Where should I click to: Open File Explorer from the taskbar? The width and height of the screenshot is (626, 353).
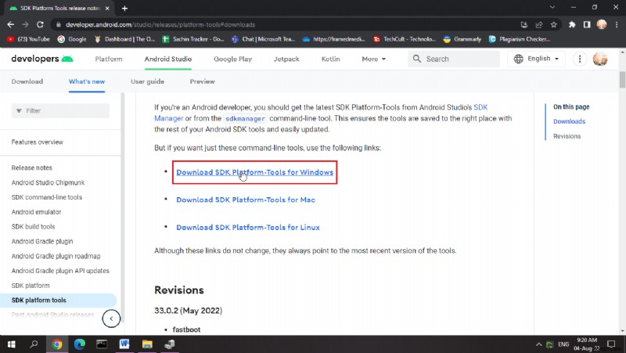[x=146, y=344]
